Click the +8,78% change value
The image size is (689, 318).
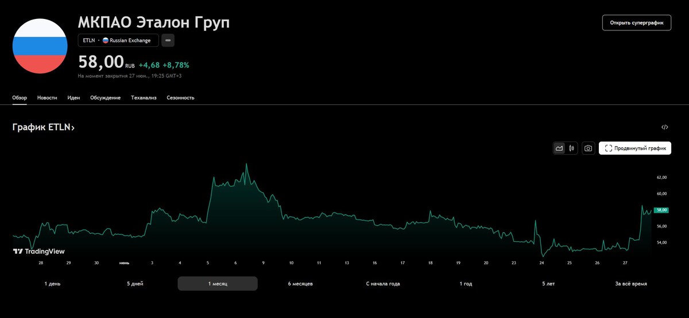176,65
